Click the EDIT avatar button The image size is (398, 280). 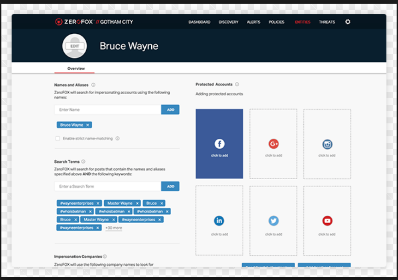(75, 46)
